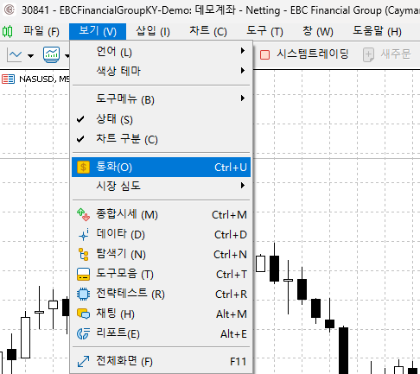Screen dimensions: 420x374
Task: Click the NASUSD, M5 chart title
Action: pyautogui.click(x=44, y=79)
